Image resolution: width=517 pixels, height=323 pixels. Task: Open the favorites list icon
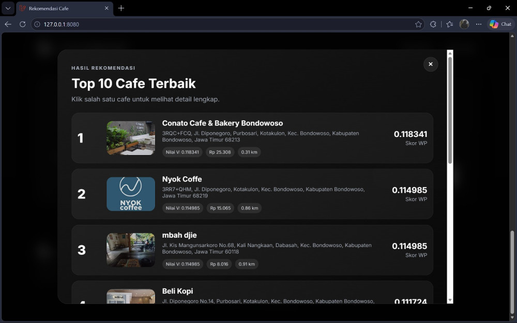(x=449, y=24)
